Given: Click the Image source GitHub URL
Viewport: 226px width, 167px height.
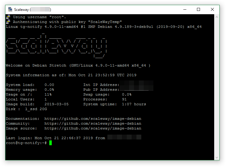Looking at the screenshot, I should [93, 128].
